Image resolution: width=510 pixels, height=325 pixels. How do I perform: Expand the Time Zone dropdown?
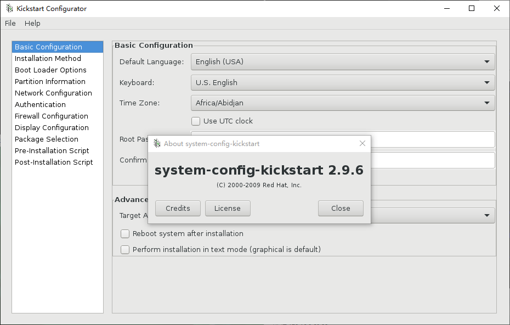click(343, 103)
